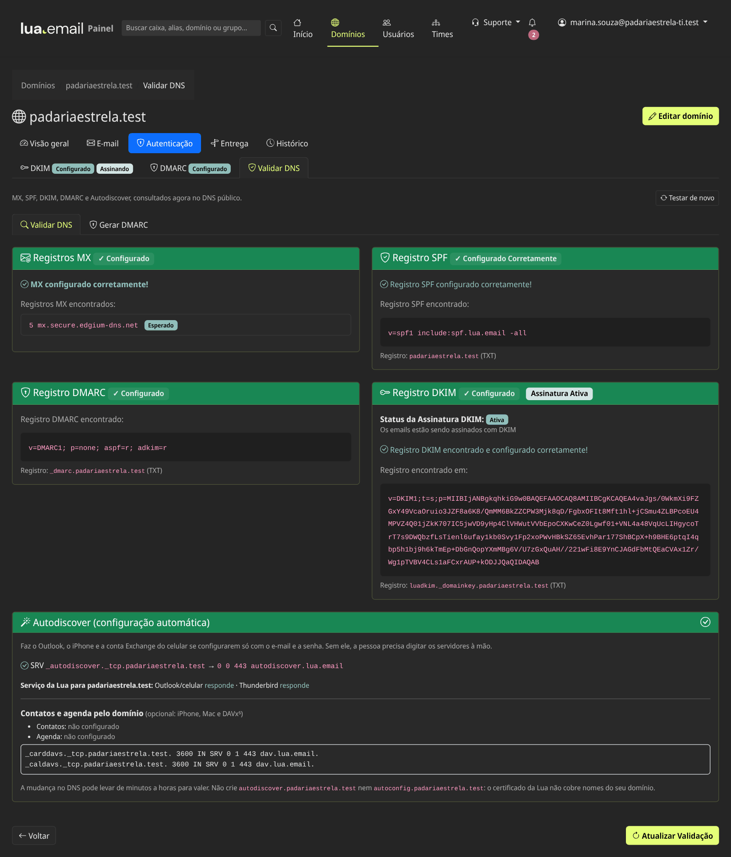The height and width of the screenshot is (857, 731).
Task: Click the user account avatar icon
Action: (x=562, y=22)
